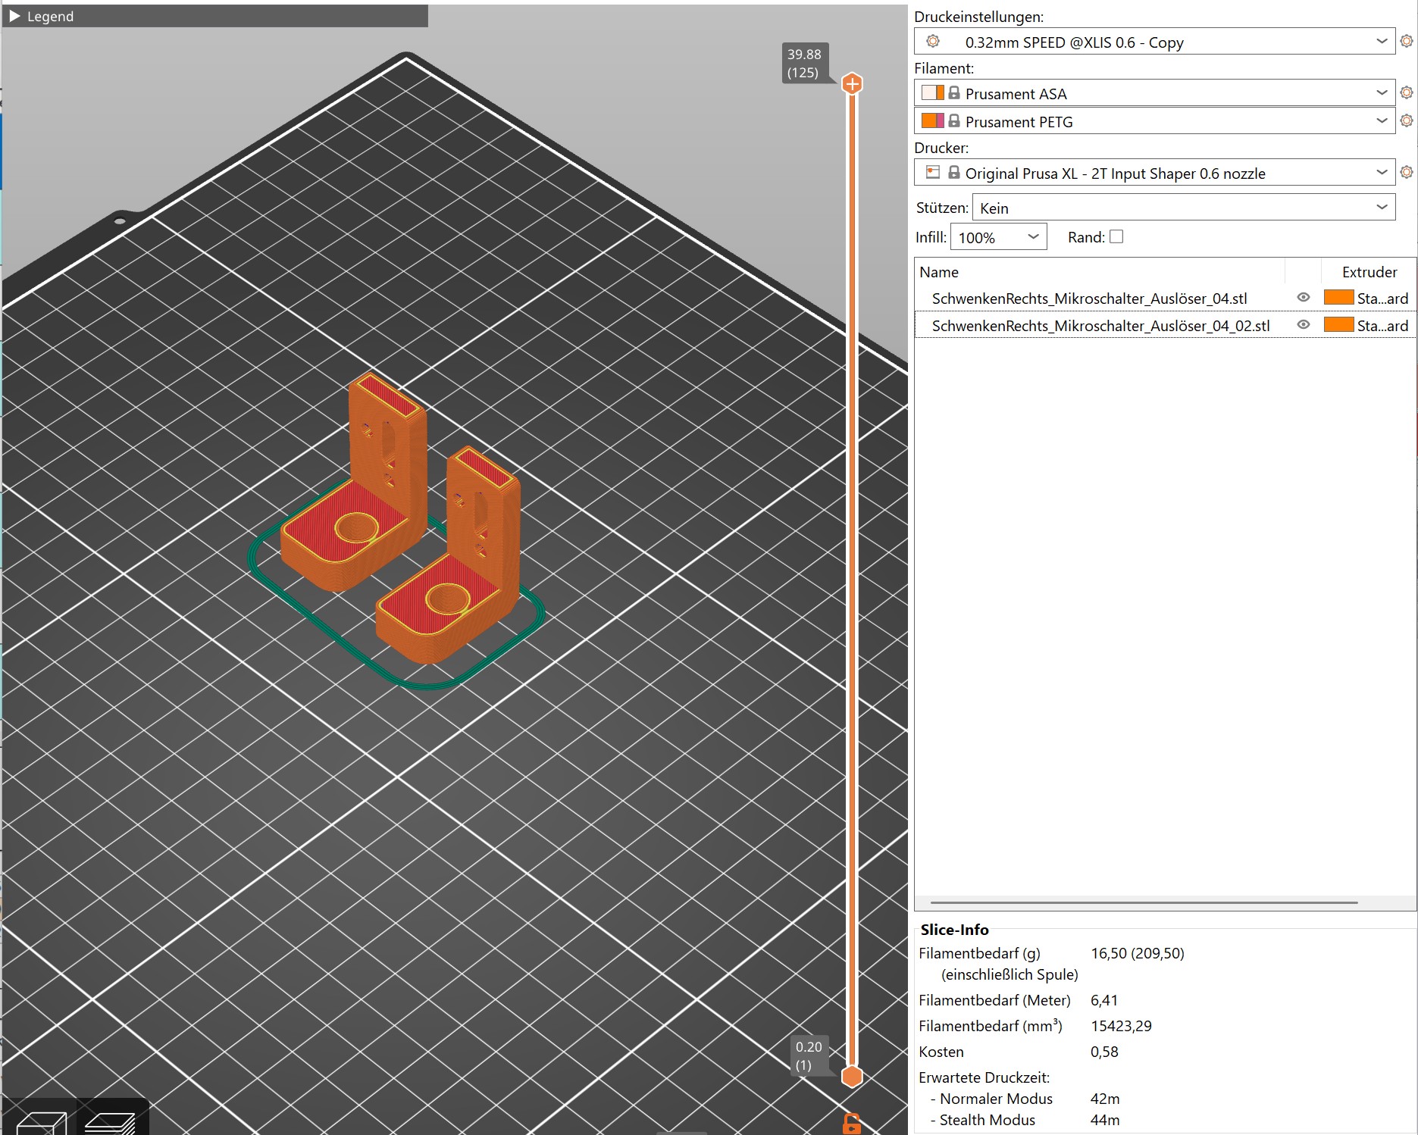Click the bottom layer label 0.20 (1)
Screen dimensions: 1418x1135
pyautogui.click(x=809, y=1055)
